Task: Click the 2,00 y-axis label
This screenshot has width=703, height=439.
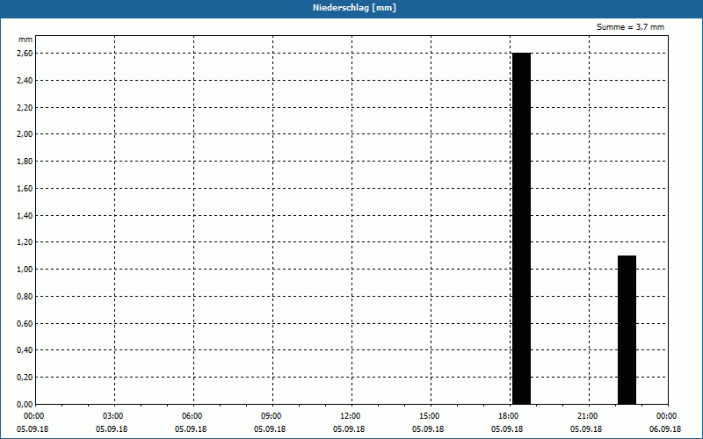Action: (x=25, y=134)
